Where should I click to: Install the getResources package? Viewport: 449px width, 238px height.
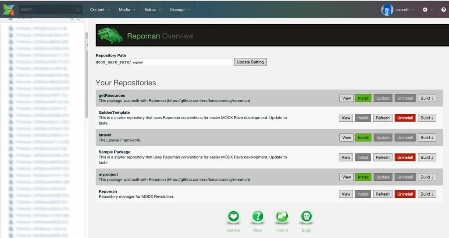point(363,98)
